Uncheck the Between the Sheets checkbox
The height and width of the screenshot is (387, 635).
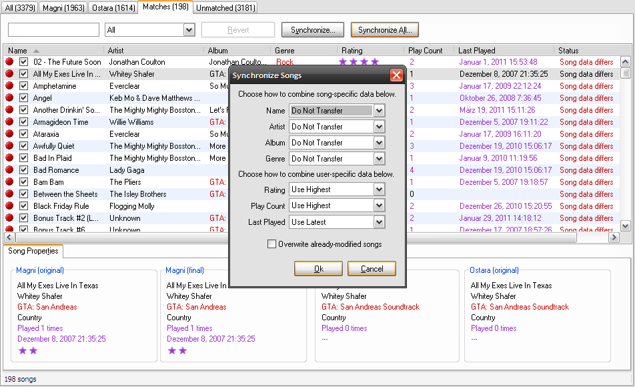click(x=23, y=193)
